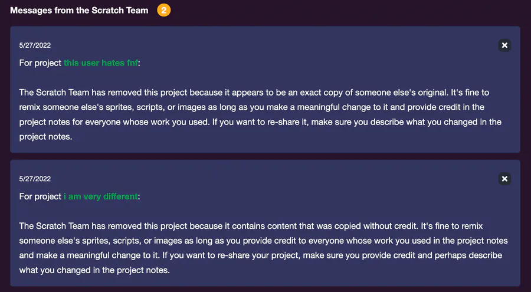The width and height of the screenshot is (531, 292).
Task: Open the 'this user hates fnf' project link
Action: [101, 63]
